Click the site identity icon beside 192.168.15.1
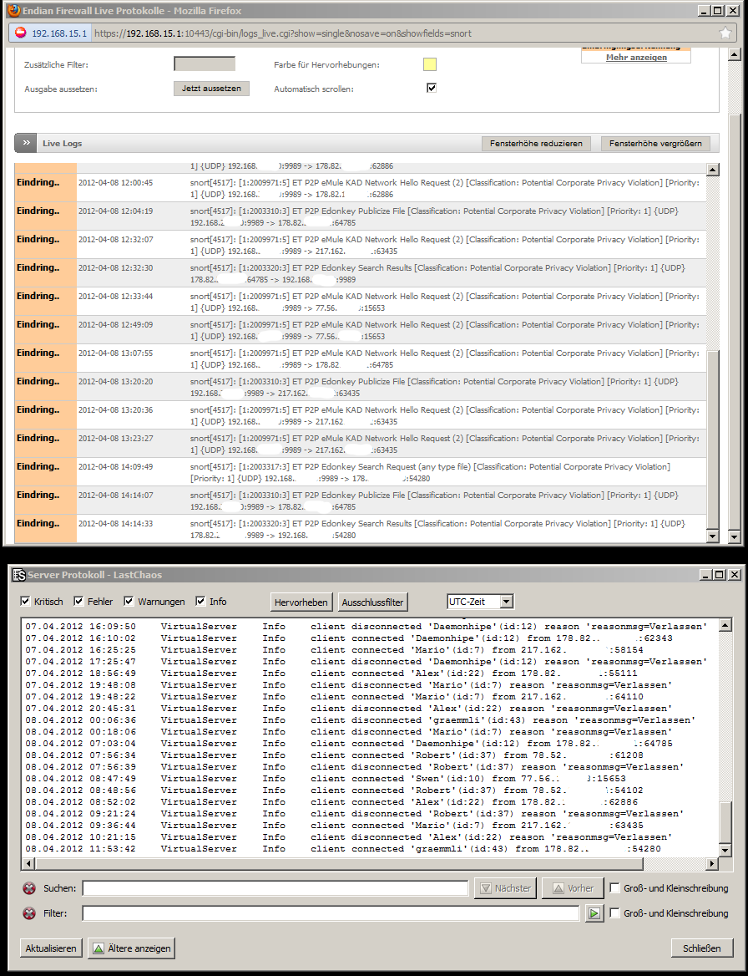Screen dimensions: 748x976 pyautogui.click(x=21, y=33)
